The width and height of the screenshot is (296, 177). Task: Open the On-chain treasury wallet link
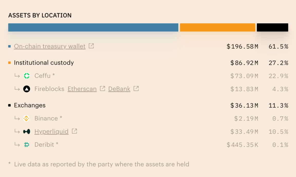[50, 46]
